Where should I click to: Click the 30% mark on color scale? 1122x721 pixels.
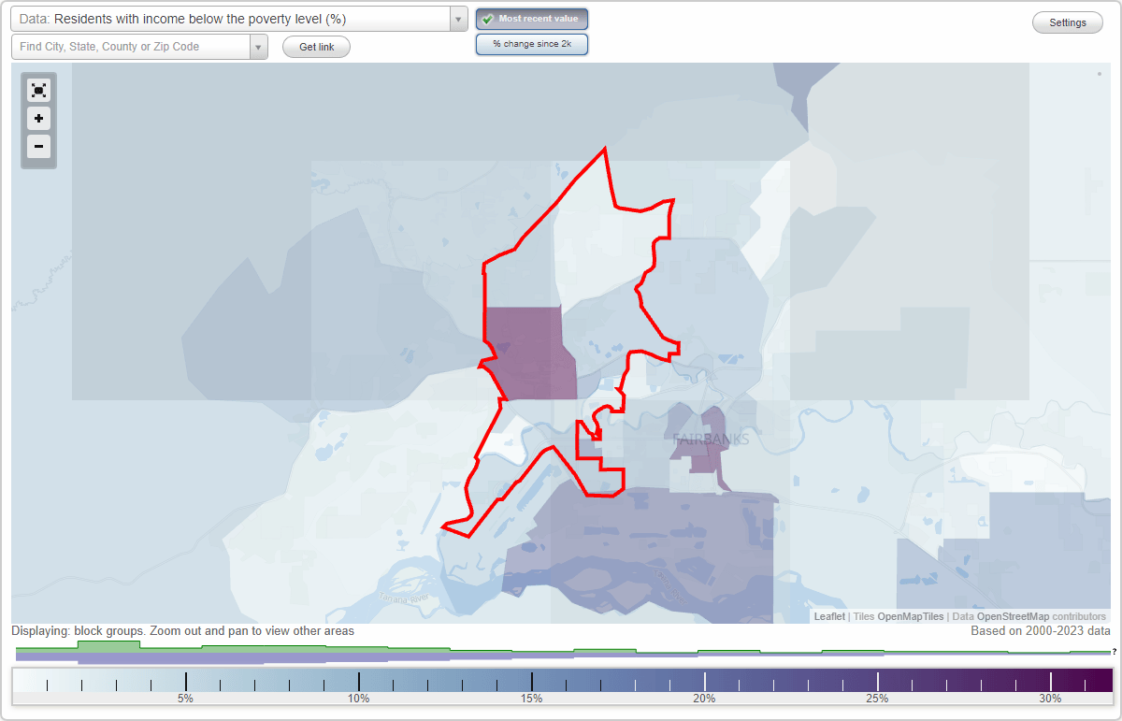point(1050,681)
